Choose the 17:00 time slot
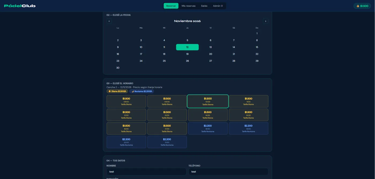Image resolution: width=375 pixels, height=179 pixels. (x=167, y=128)
